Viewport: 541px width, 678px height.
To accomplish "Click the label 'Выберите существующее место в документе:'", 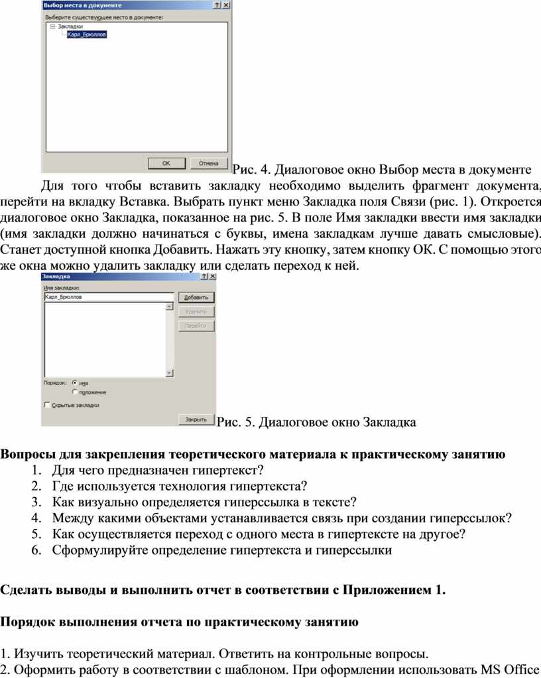I will 104,17.
